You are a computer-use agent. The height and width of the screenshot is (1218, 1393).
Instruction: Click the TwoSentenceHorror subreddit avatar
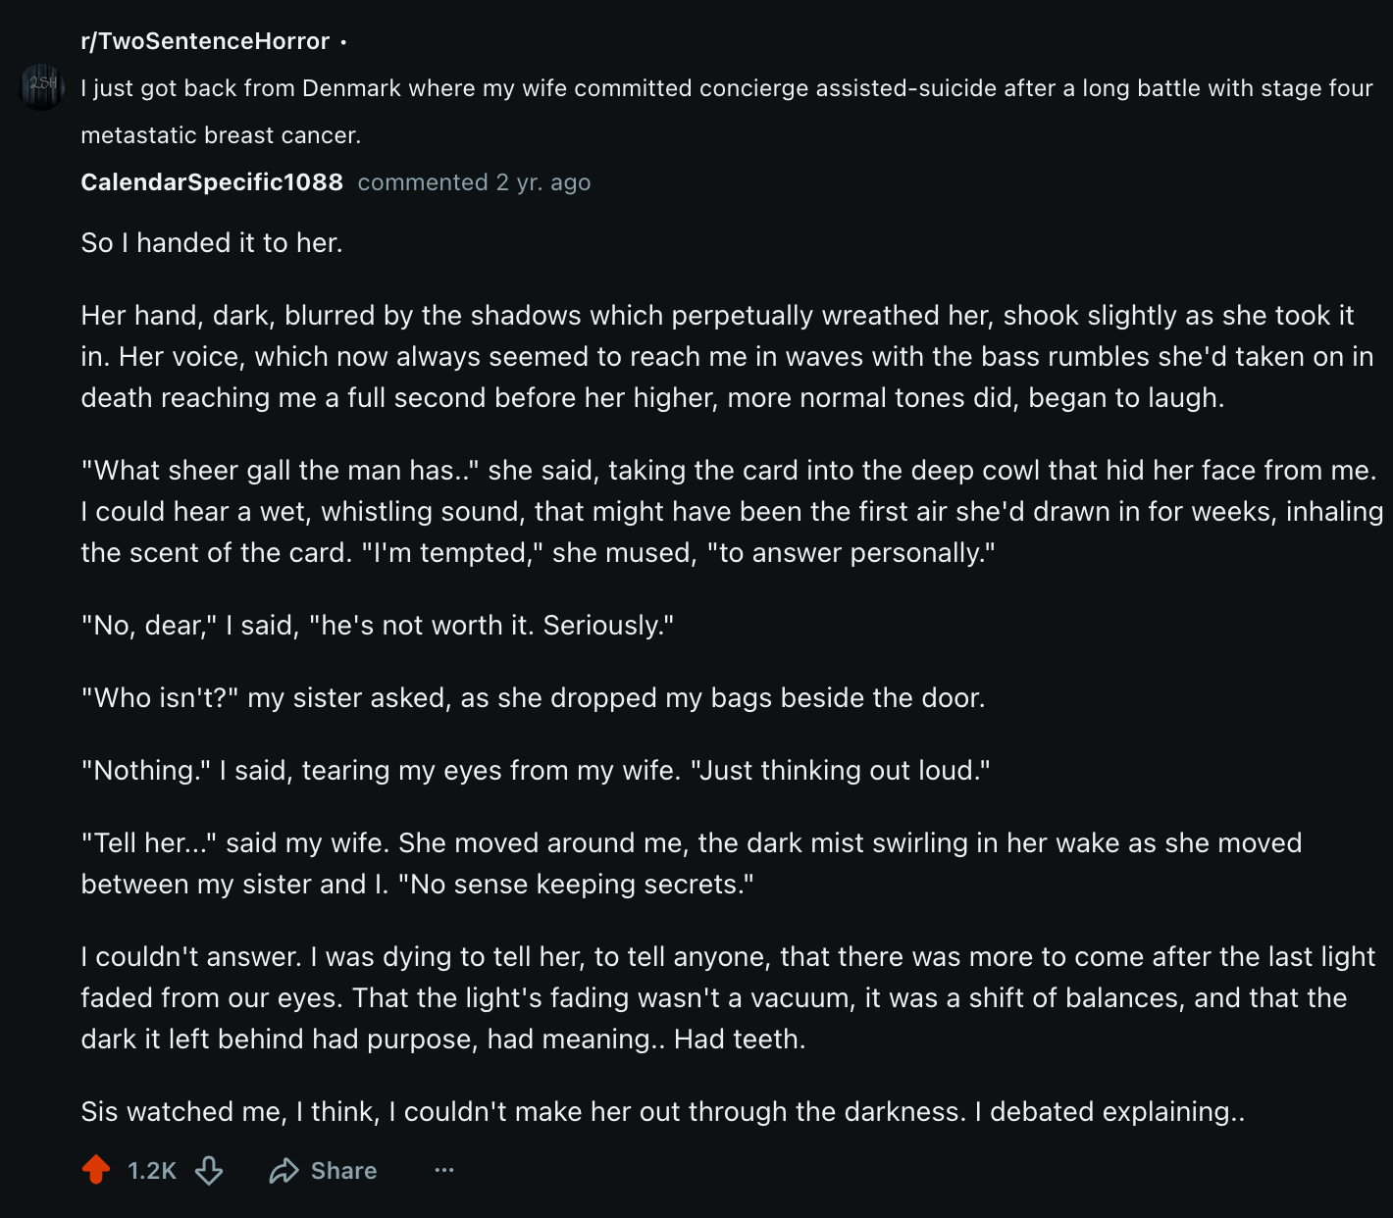point(41,86)
